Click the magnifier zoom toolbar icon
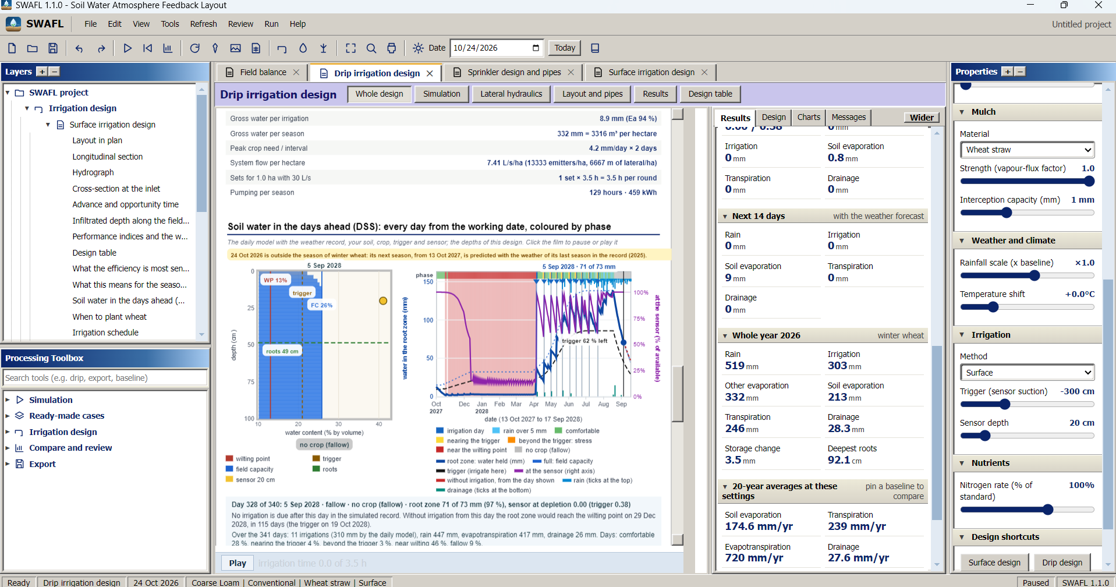 371,48
